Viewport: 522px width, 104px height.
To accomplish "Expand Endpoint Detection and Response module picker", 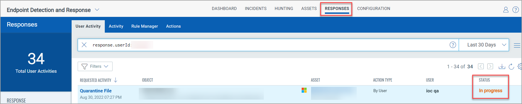I will (x=97, y=10).
